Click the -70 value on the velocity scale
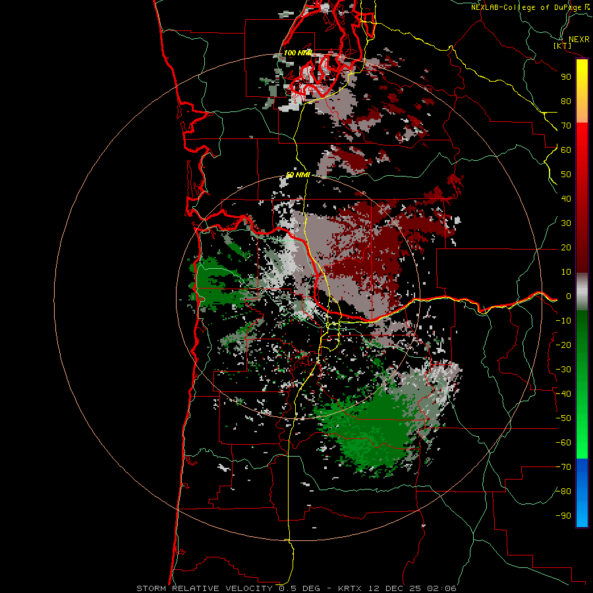Viewport: 593px width, 593px height. 563,466
